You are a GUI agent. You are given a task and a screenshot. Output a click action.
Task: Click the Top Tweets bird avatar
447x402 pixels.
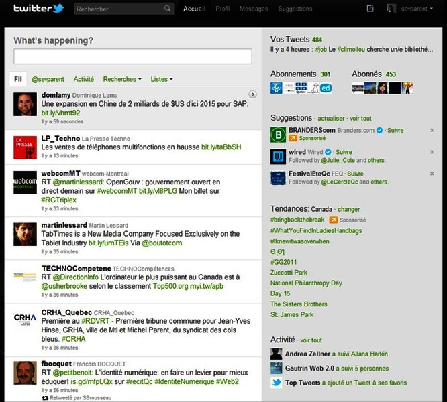pos(277,383)
